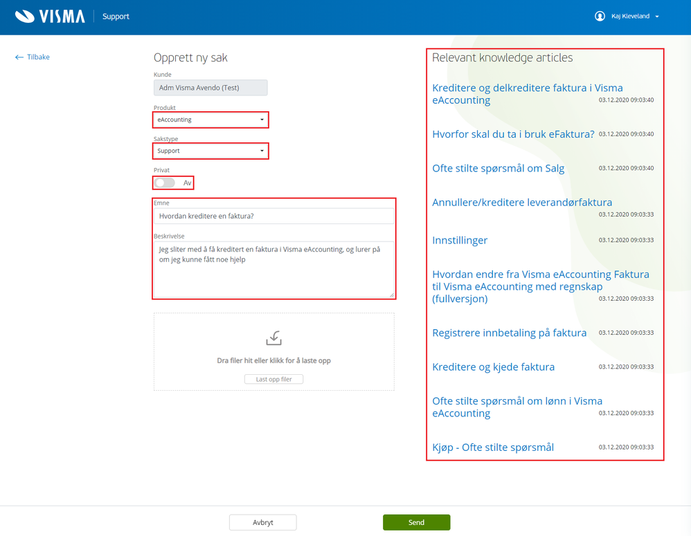Image resolution: width=691 pixels, height=536 pixels.
Task: Click the Kunde field Adm Visma Avendo
Action: pos(210,88)
